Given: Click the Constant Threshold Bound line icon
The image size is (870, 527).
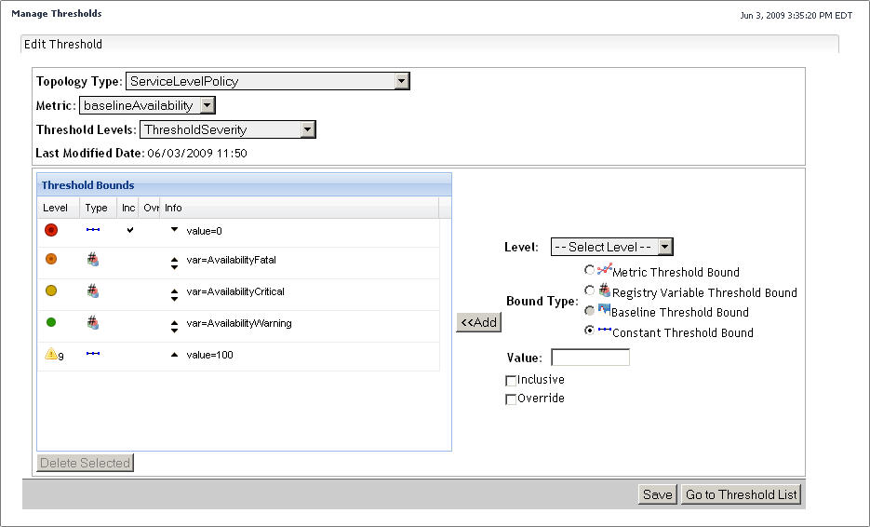Looking at the screenshot, I should 605,330.
